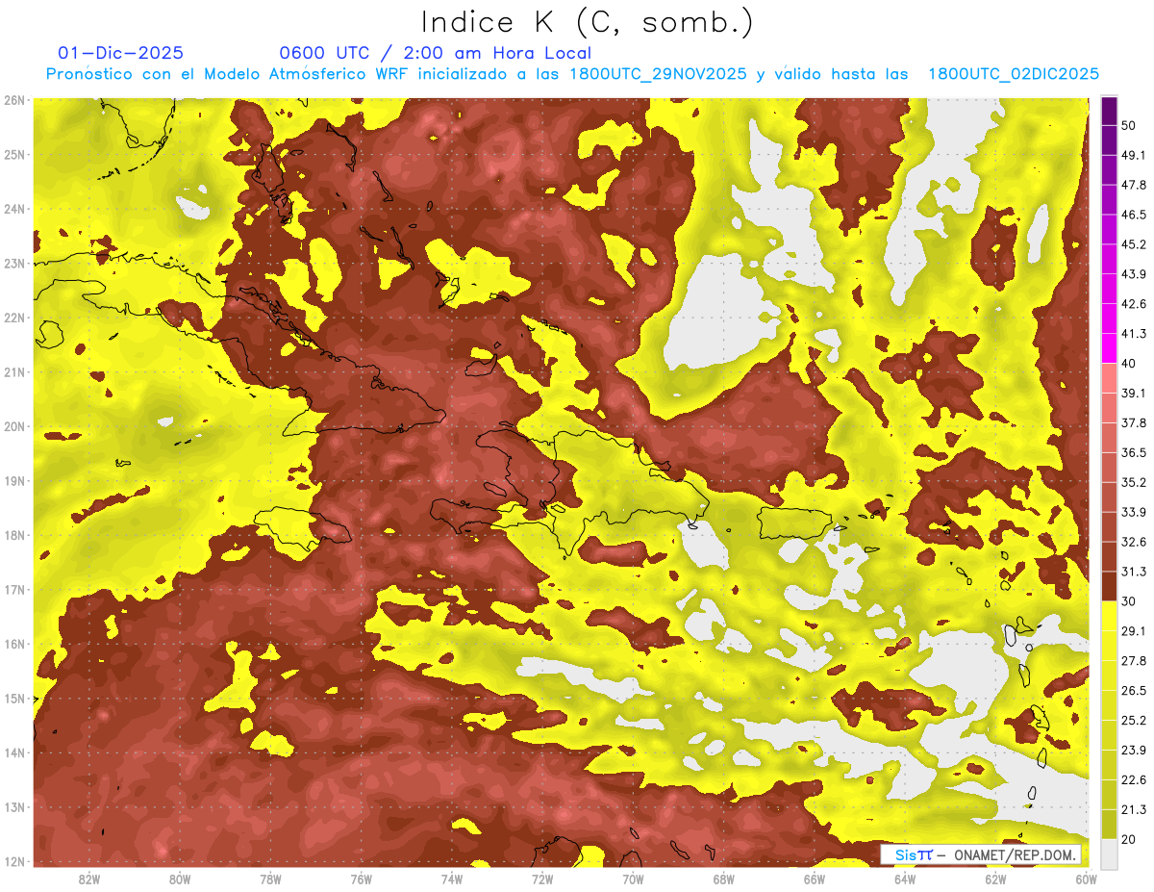Click the '72W' longitude label
This screenshot has width=1154, height=892.
(542, 879)
